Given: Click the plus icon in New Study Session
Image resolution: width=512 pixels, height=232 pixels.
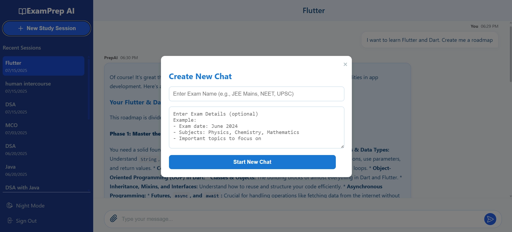Looking at the screenshot, I should 21,28.
